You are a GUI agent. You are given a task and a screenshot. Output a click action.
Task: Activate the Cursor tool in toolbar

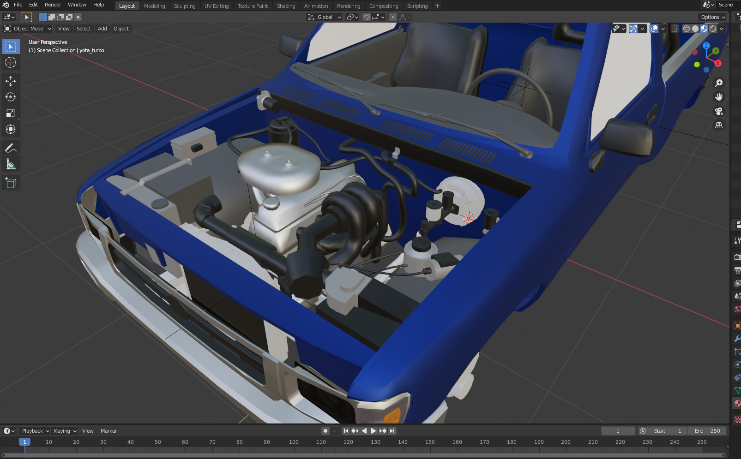pos(11,63)
